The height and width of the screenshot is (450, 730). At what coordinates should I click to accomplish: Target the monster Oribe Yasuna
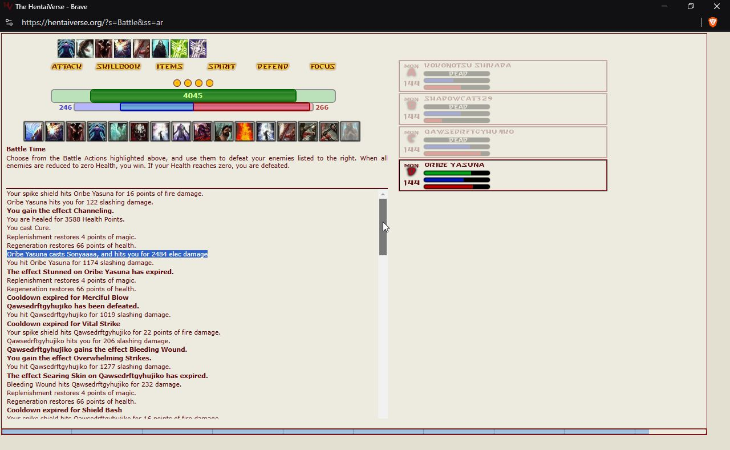tap(502, 175)
